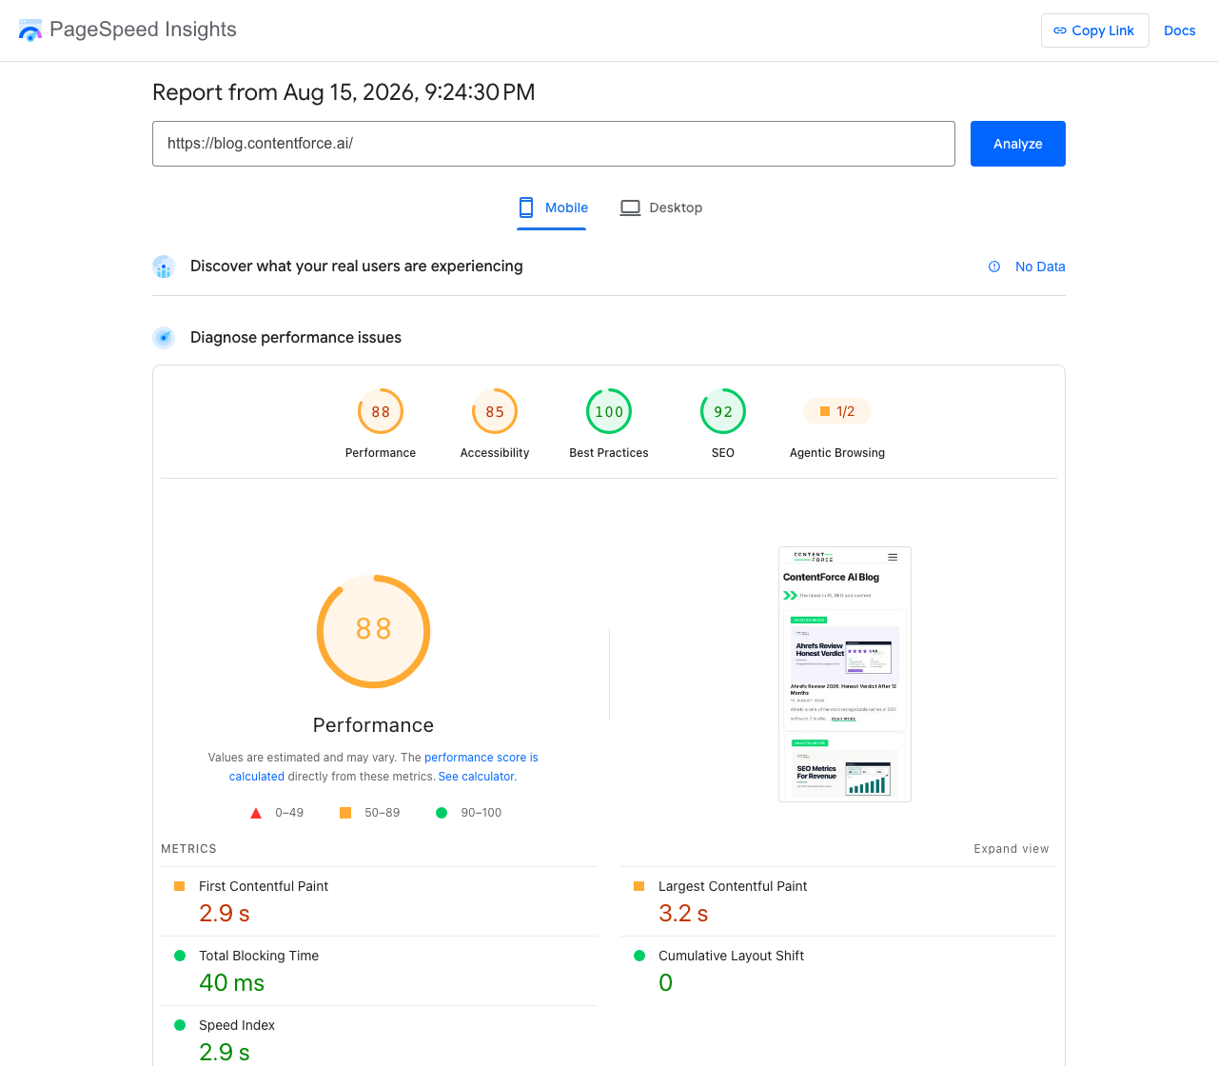Select the SEO score gauge 92

tap(723, 411)
